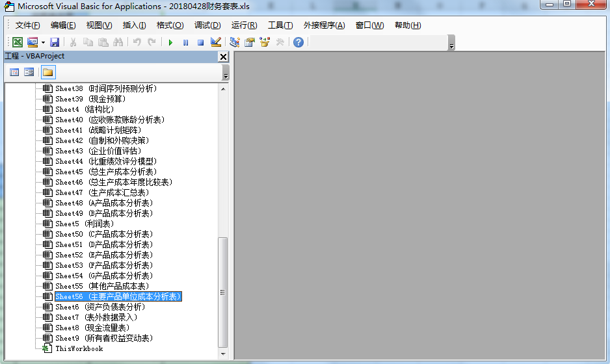
Task: Open Visual Basic Help question icon
Action: tap(298, 42)
